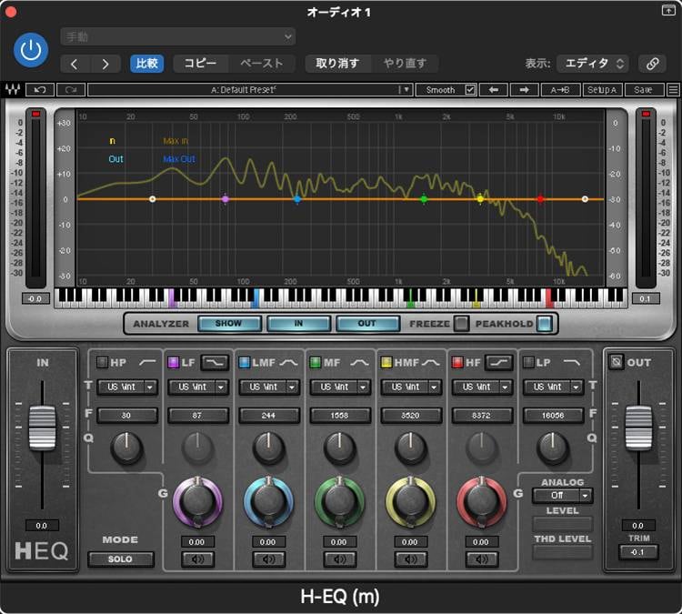Click the Save button
The width and height of the screenshot is (682, 614).
(644, 90)
